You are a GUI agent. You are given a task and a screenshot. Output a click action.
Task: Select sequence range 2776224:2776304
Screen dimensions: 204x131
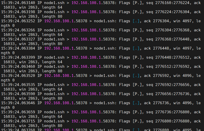point(172,12)
